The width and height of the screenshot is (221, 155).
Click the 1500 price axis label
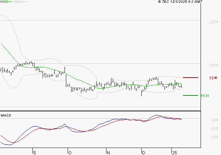[214, 65]
